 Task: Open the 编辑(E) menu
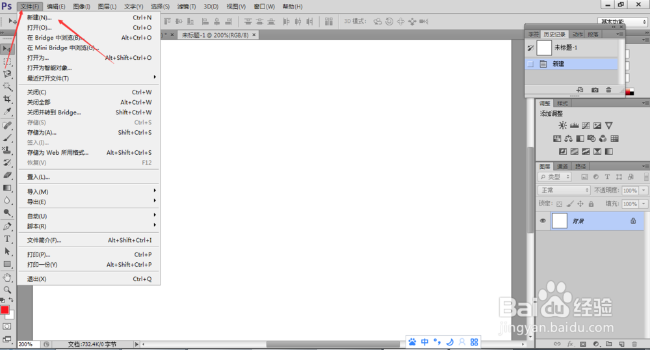coord(56,7)
